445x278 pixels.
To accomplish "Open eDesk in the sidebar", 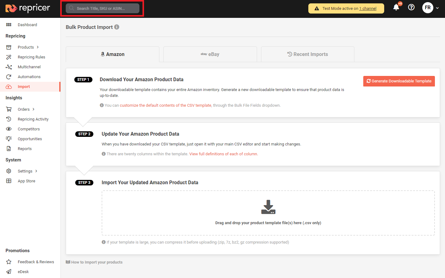I will (x=23, y=272).
